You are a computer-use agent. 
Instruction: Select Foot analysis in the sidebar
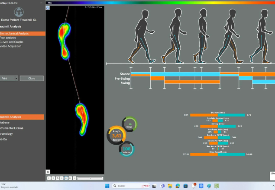pos(9,38)
